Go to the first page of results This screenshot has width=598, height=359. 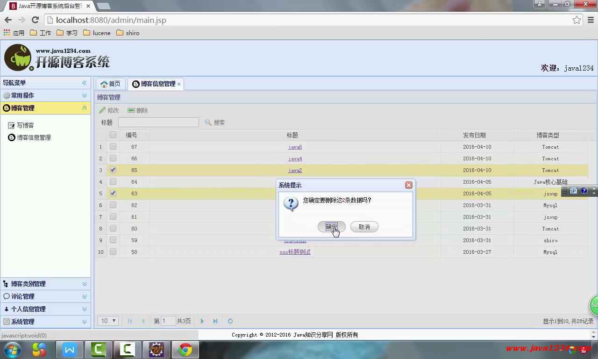point(130,321)
